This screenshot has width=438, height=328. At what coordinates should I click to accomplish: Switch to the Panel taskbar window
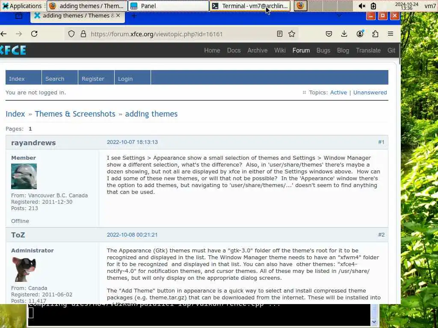pyautogui.click(x=169, y=6)
